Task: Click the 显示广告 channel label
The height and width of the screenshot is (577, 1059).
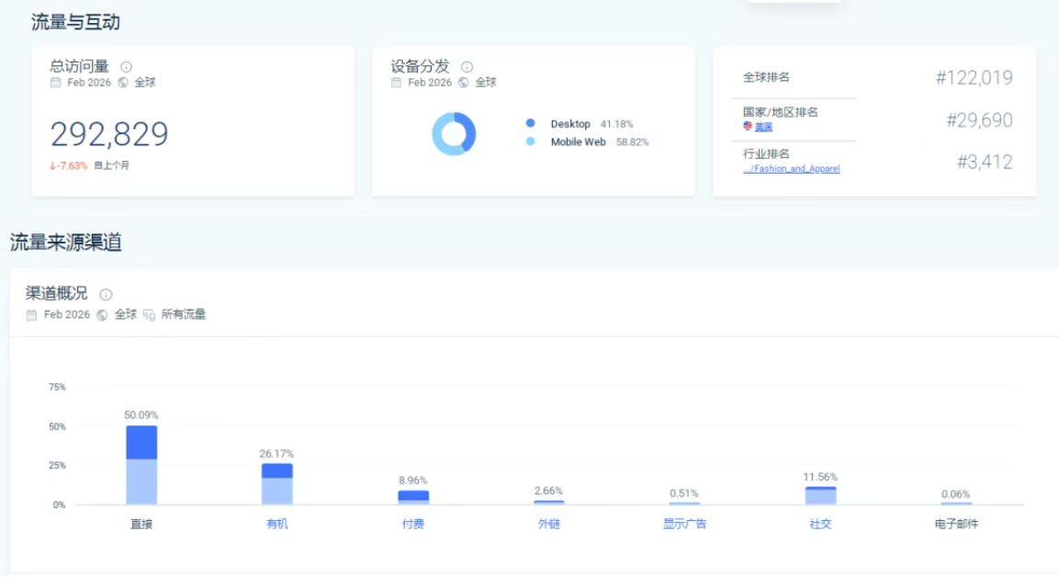Action: click(684, 524)
